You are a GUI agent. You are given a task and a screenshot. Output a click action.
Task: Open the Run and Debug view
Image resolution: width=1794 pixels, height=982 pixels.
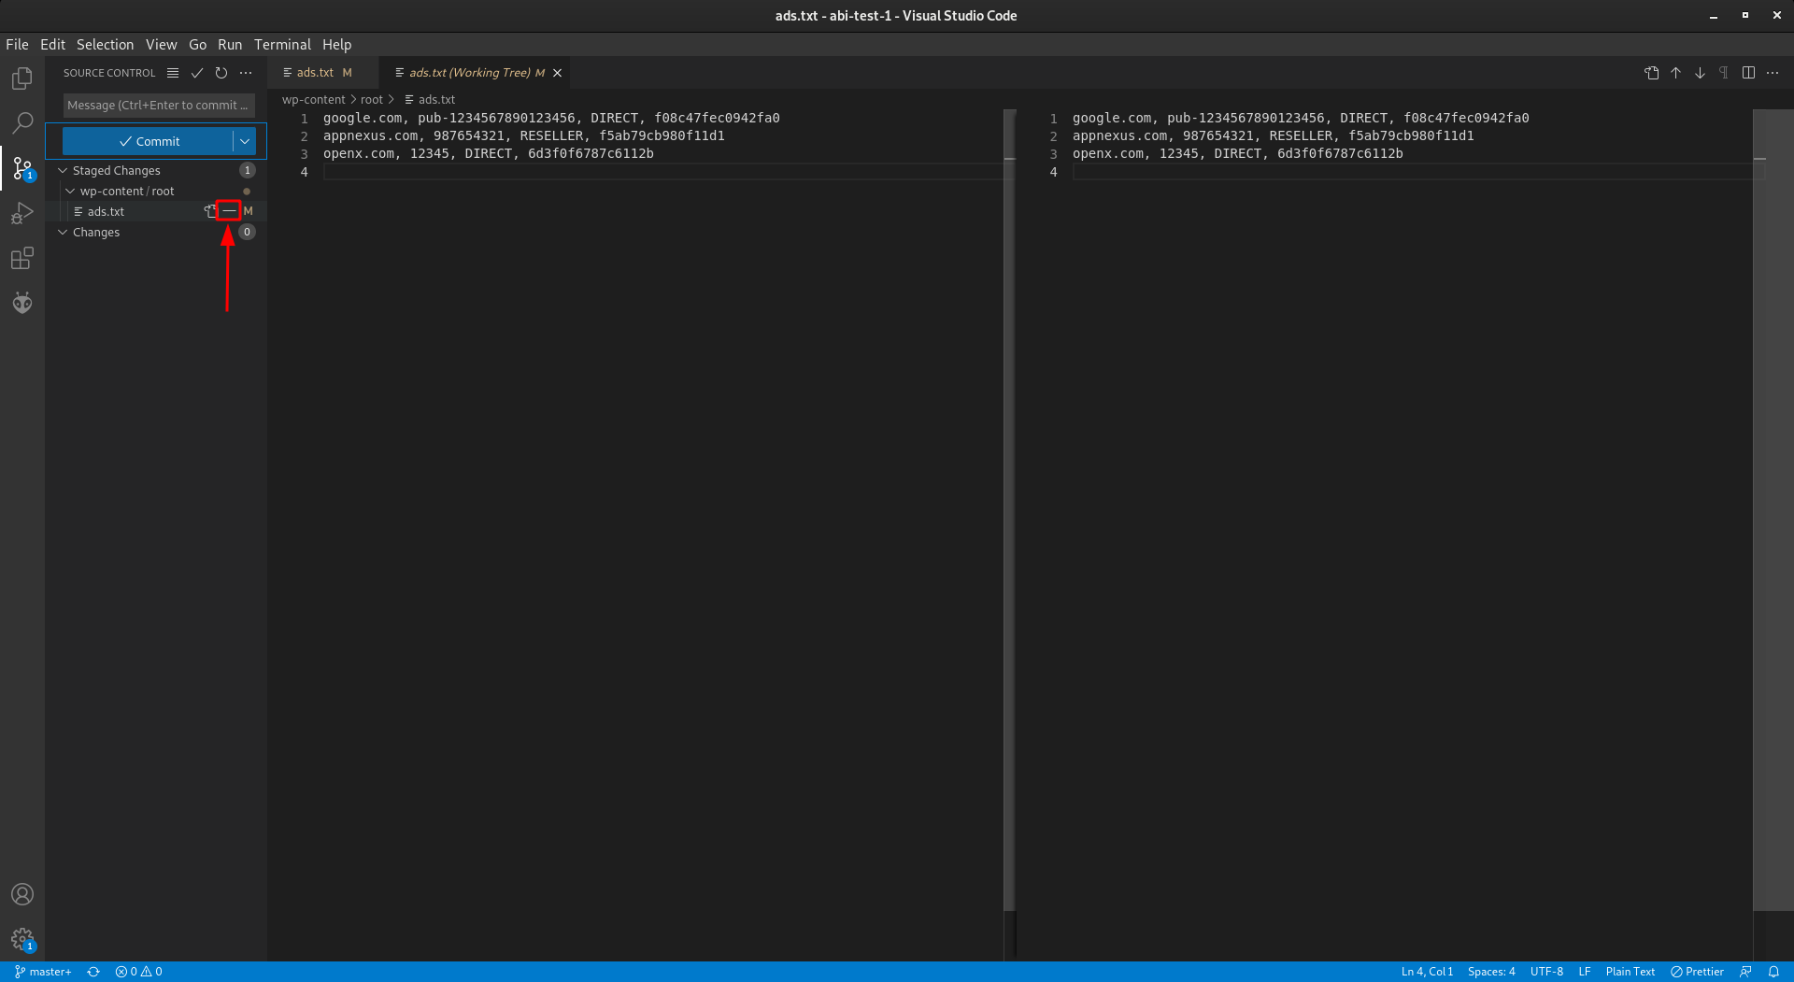coord(22,213)
